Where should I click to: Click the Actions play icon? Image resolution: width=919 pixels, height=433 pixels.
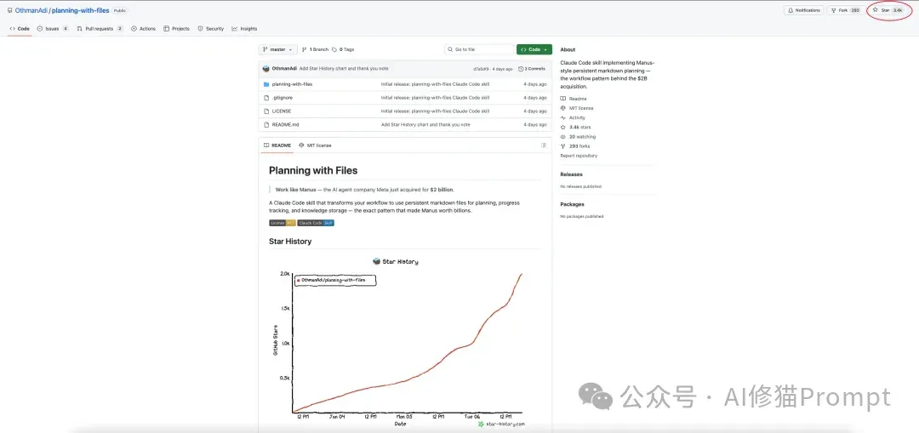point(134,28)
